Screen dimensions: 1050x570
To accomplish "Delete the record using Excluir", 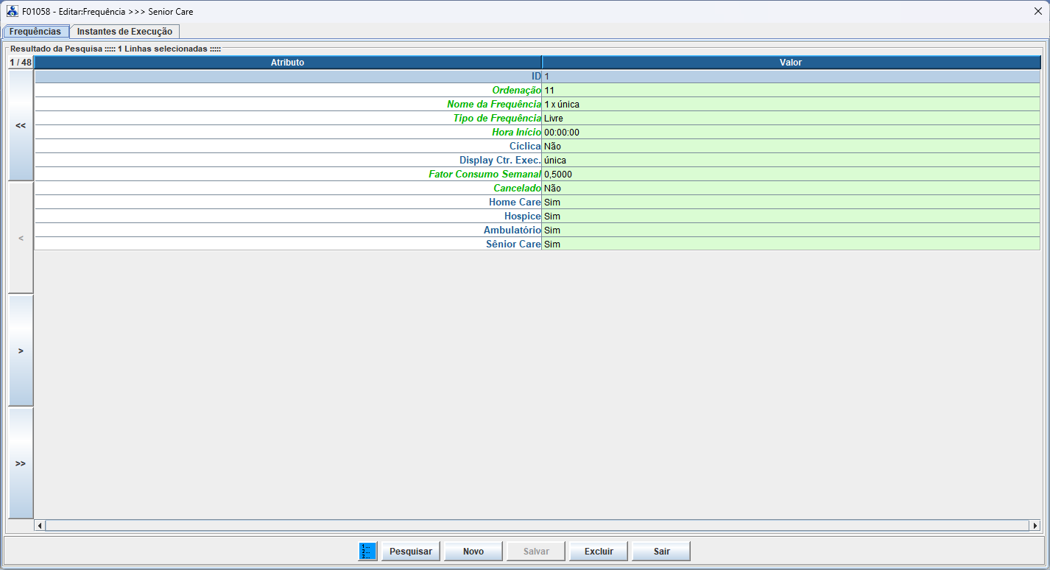I will [x=598, y=551].
